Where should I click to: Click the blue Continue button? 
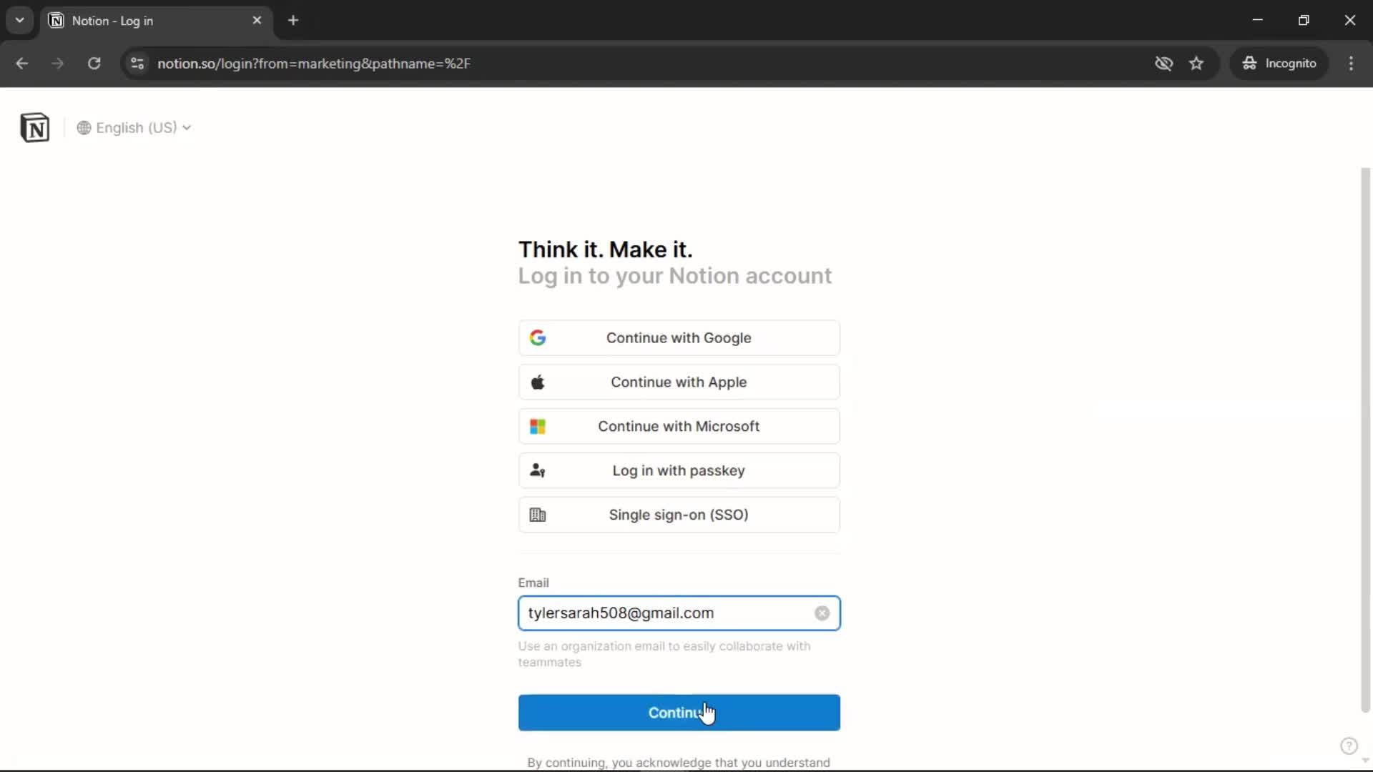(679, 713)
